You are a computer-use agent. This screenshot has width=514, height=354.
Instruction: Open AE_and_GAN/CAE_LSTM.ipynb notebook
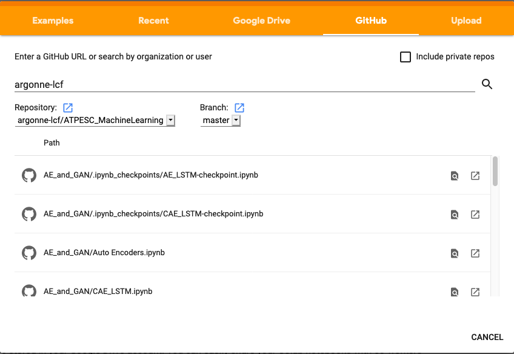98,292
